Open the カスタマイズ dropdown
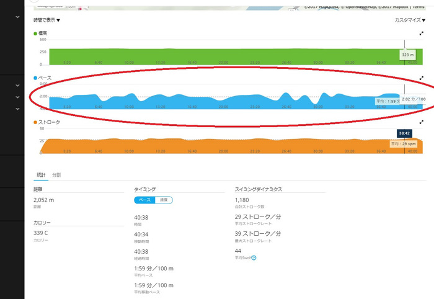The image size is (434, 299). (x=410, y=20)
